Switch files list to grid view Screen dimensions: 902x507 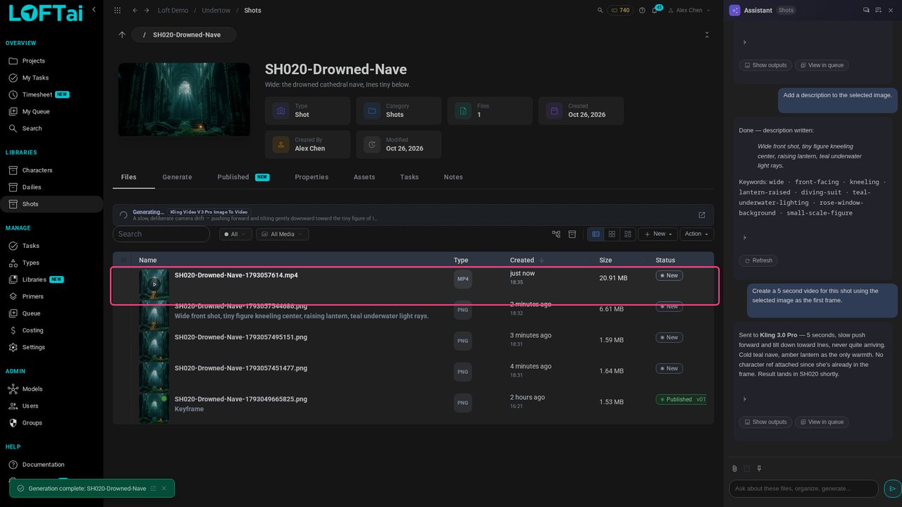[x=612, y=234]
